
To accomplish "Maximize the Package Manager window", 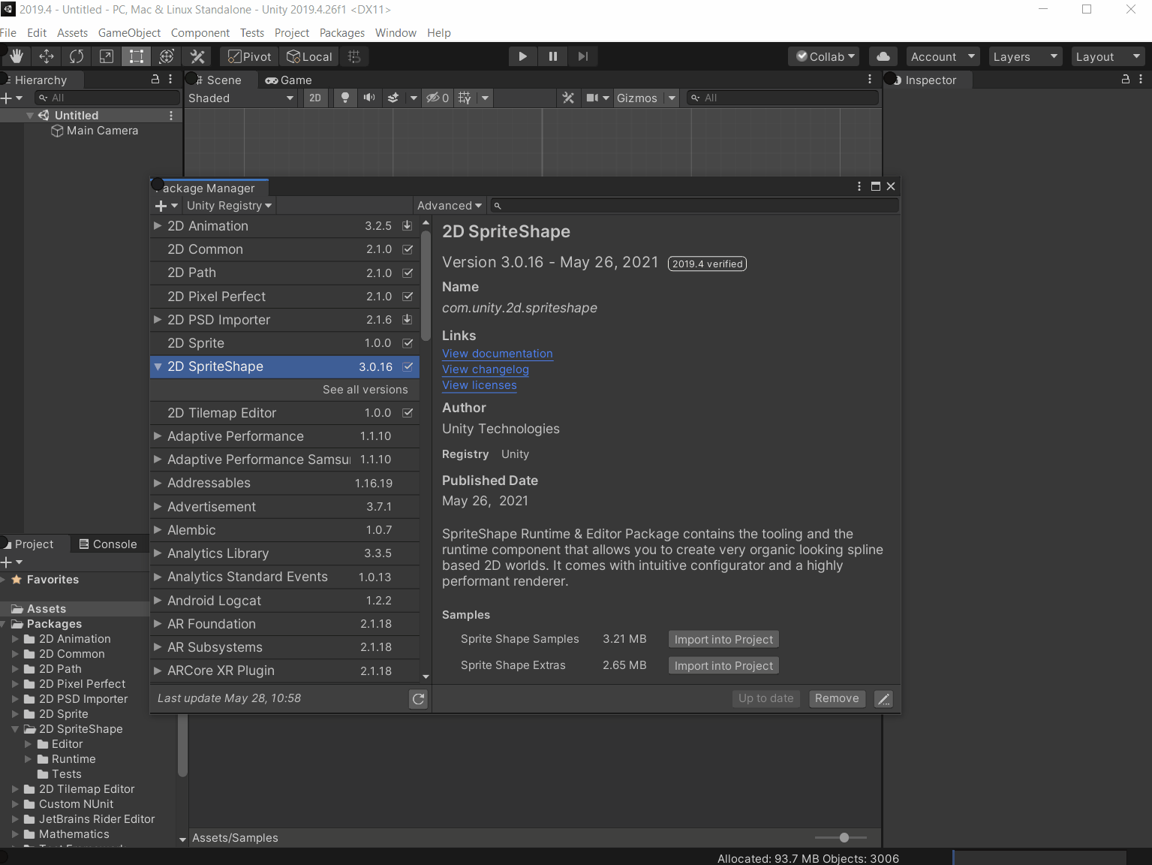I will [x=875, y=186].
